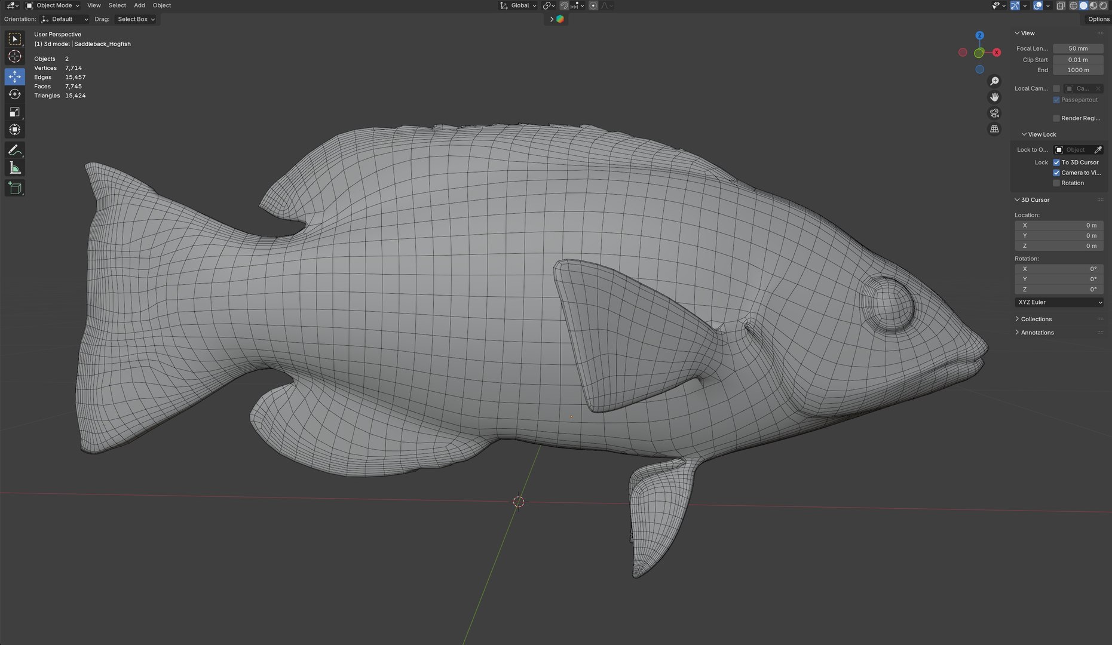The image size is (1112, 645).
Task: Toggle snapping magnet icon
Action: (x=563, y=5)
